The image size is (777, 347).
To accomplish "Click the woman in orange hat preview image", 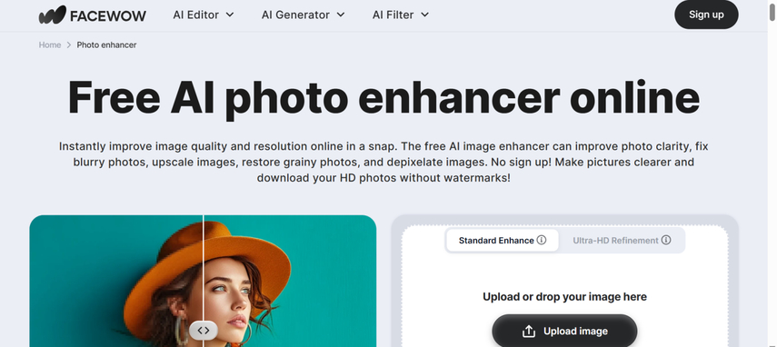I will 203,282.
